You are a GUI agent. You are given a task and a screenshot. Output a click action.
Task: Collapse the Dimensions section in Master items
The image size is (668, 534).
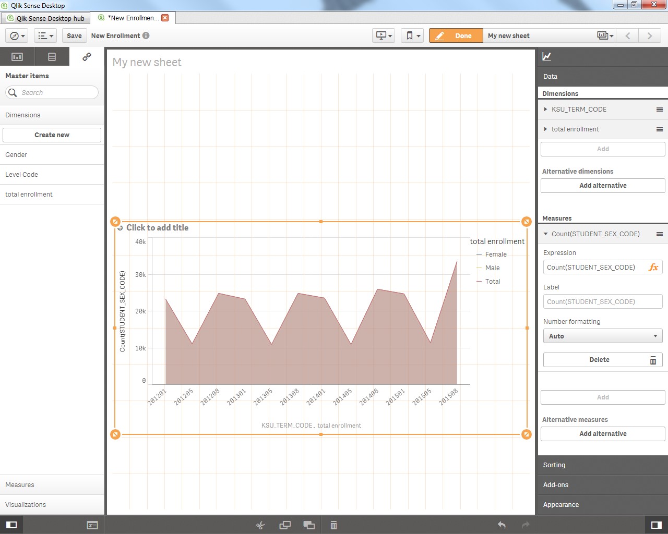click(52, 115)
